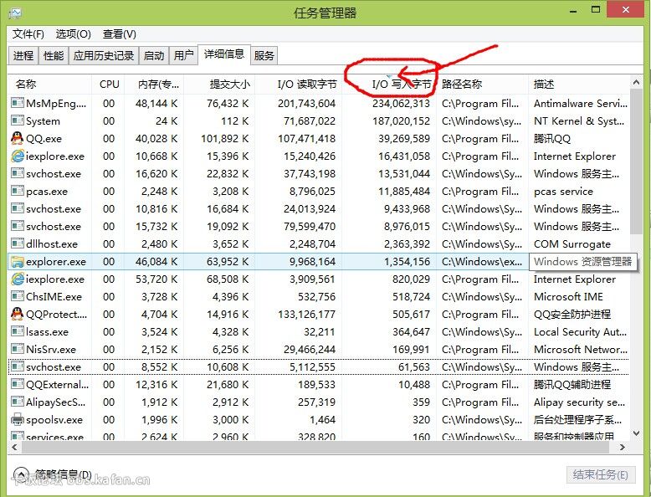Click the ChsIME.exe process icon
Viewport: 651px width, 497px height.
coord(18,296)
